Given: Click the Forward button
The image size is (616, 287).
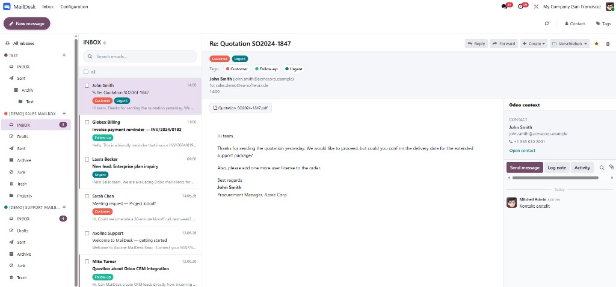Looking at the screenshot, I should click(504, 43).
